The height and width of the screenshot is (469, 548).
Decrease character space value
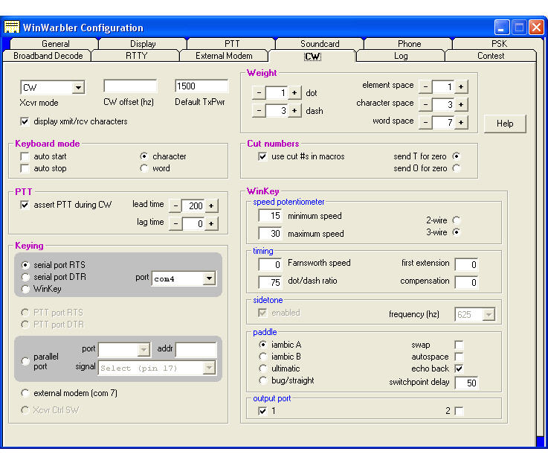tap(425, 104)
